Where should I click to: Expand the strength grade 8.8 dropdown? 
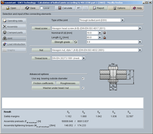coord(140,42)
